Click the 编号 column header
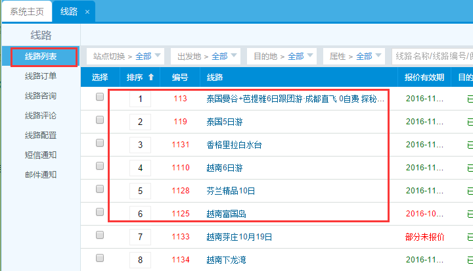Screen dimensions: 473x271 click(x=180, y=78)
